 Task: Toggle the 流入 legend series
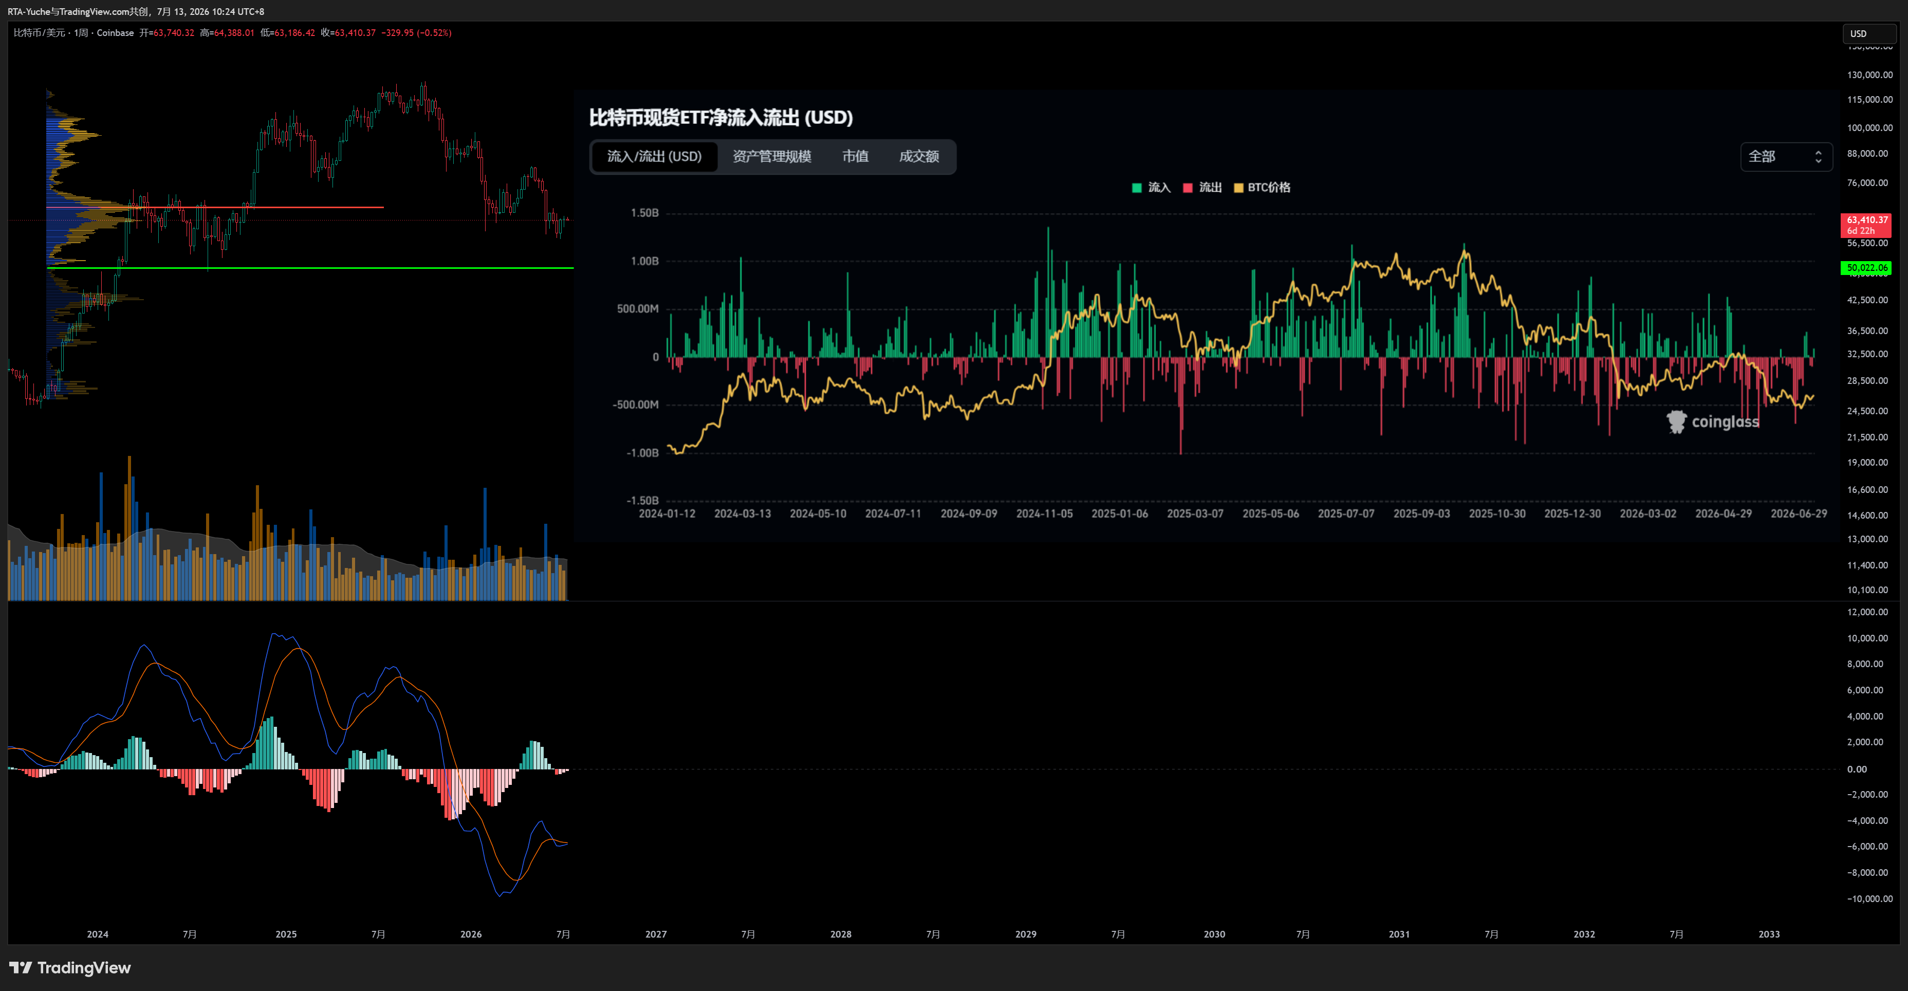tap(1152, 188)
